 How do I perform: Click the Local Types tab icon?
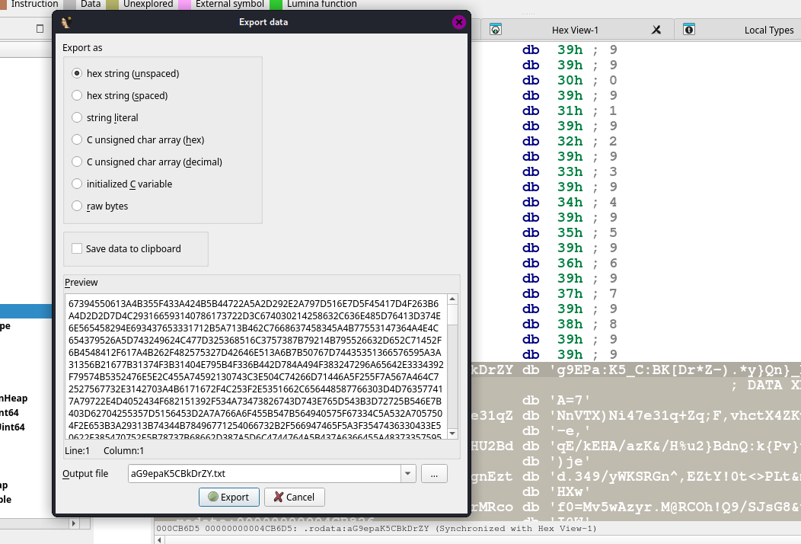point(689,30)
